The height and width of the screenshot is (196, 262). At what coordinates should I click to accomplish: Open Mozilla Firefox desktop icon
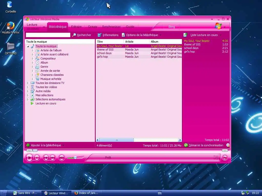[x=10, y=28]
